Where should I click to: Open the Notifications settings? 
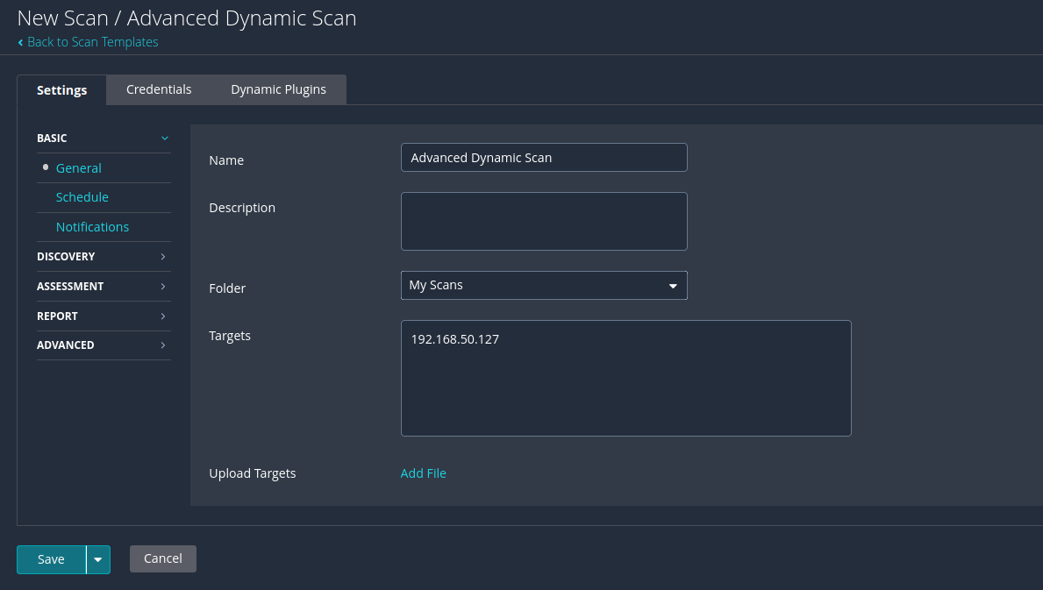pos(92,227)
